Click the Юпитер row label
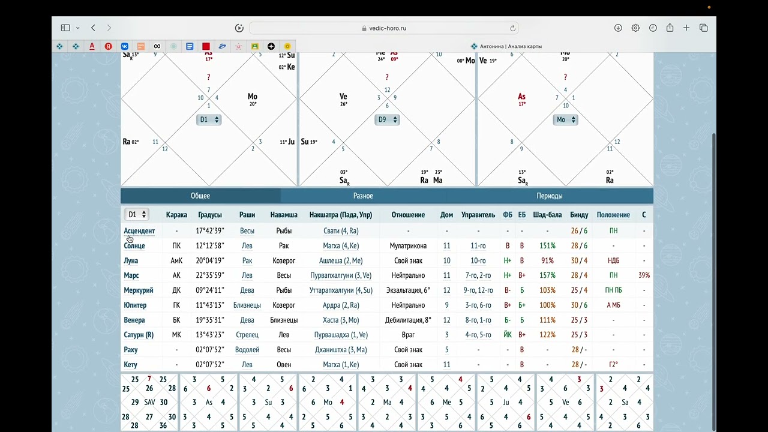This screenshot has width=768, height=432. 135,305
